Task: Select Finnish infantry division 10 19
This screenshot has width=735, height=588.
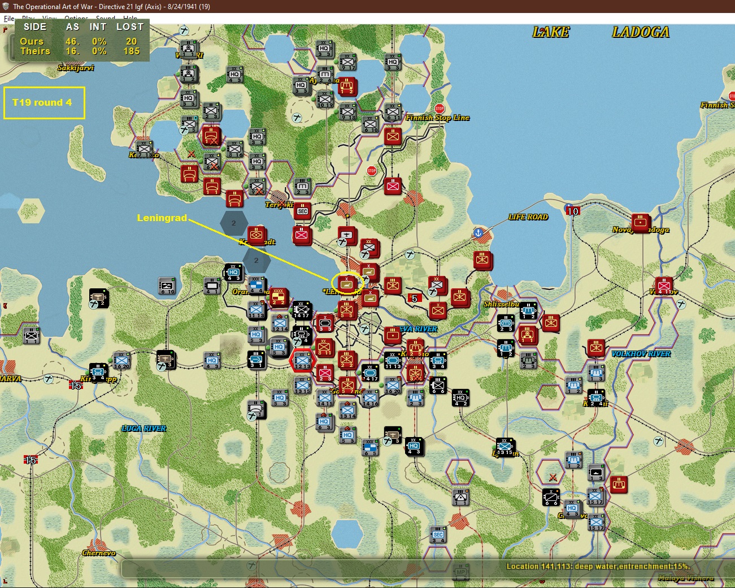Action: 325,98
